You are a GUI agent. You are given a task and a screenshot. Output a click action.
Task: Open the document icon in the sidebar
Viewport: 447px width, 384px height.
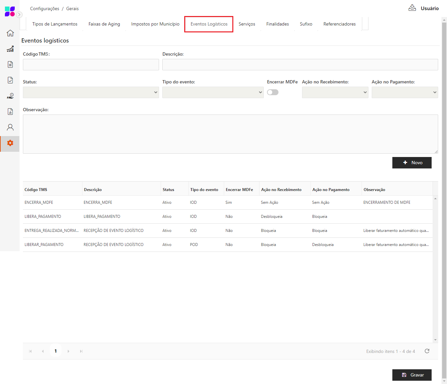10,64
